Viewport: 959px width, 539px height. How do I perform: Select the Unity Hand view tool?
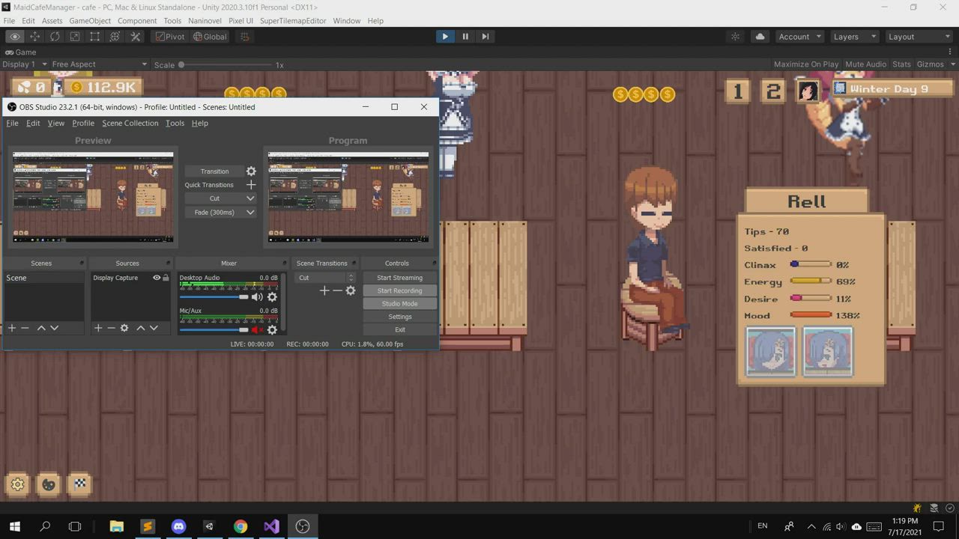click(x=15, y=36)
